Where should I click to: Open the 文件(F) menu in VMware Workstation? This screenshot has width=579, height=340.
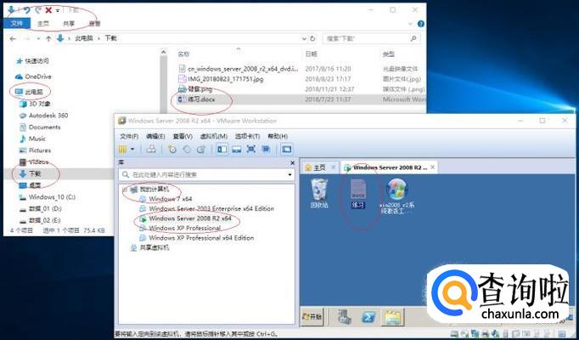129,136
